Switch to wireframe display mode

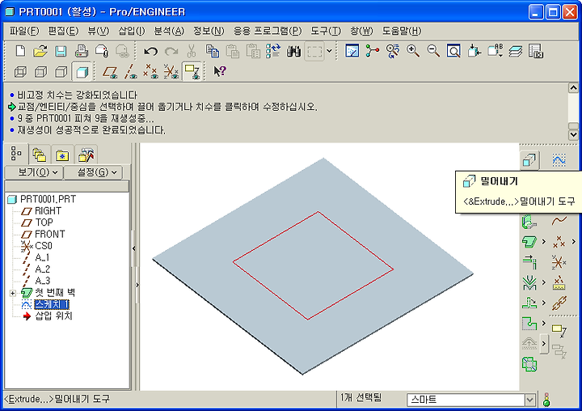(20, 71)
